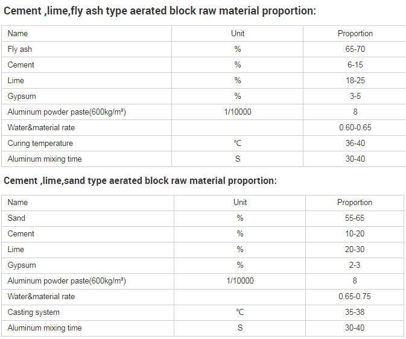Click the 0.65-0.75 water rate value

point(355,297)
